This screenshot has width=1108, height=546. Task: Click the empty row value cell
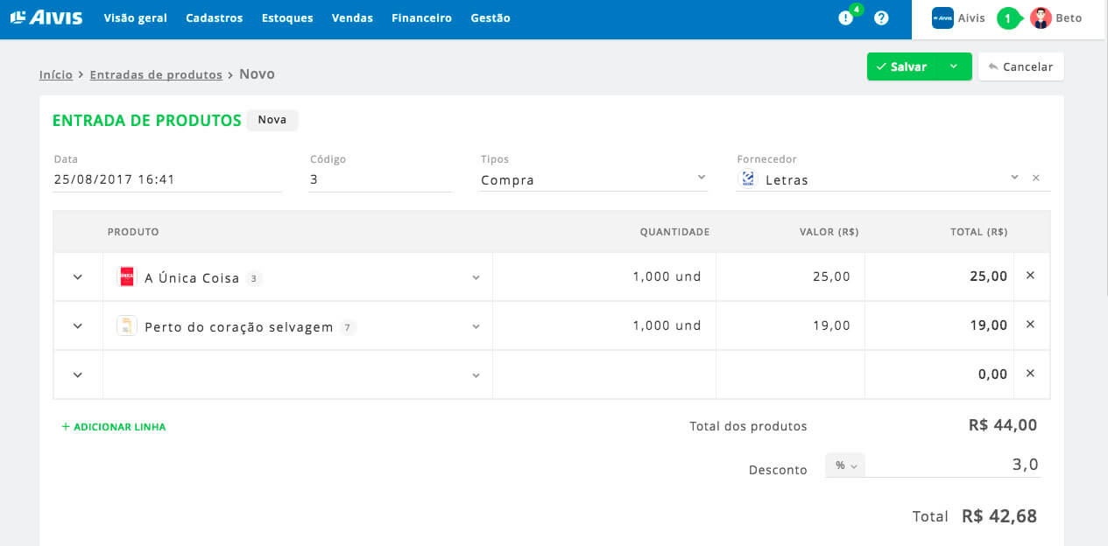[790, 374]
